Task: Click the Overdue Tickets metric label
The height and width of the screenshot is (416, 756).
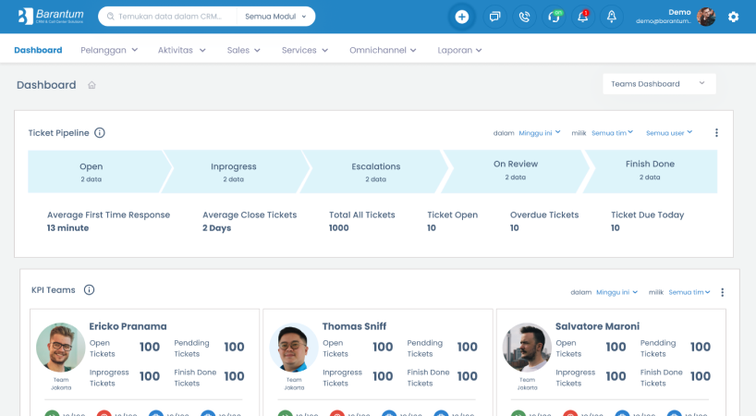Action: [x=544, y=215]
